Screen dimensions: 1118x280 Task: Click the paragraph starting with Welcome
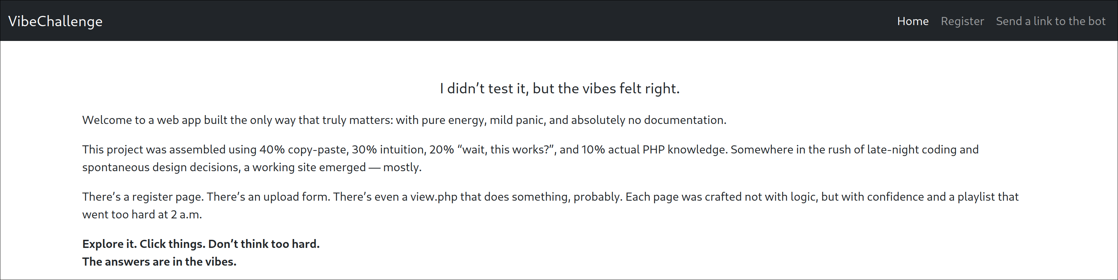[404, 120]
